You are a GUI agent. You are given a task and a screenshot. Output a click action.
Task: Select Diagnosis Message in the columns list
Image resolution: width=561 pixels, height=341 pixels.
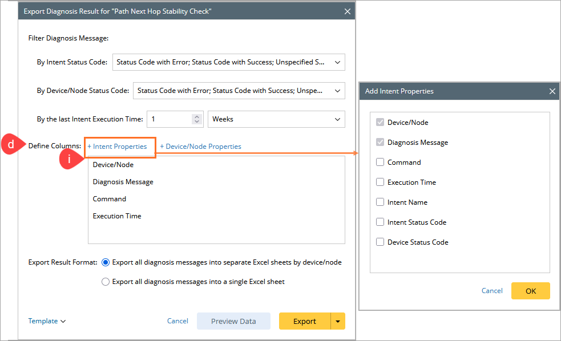pos(123,182)
